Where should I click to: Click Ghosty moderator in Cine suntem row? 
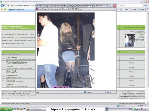(x=132, y=58)
